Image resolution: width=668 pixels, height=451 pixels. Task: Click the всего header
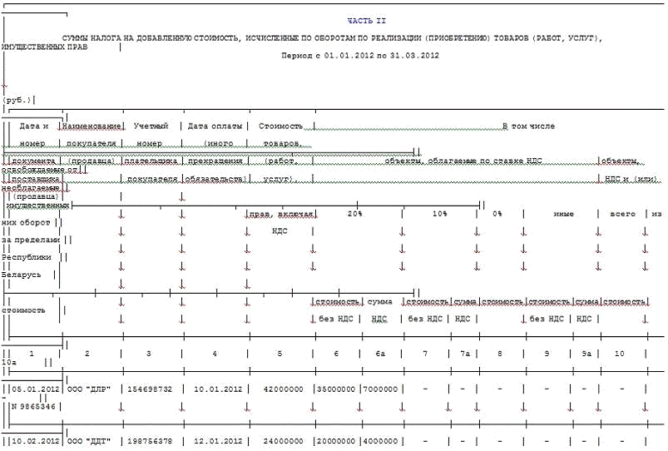623,214
